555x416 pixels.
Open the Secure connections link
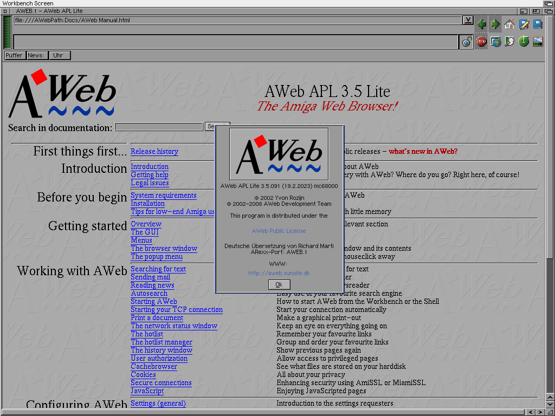(x=161, y=383)
